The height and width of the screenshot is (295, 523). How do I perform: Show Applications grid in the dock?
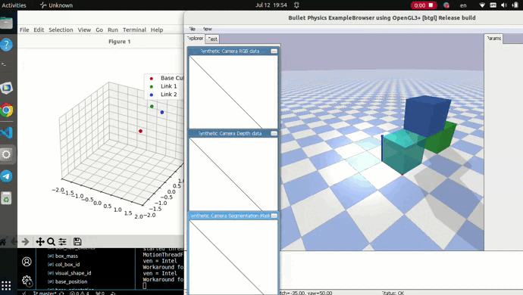point(6,285)
